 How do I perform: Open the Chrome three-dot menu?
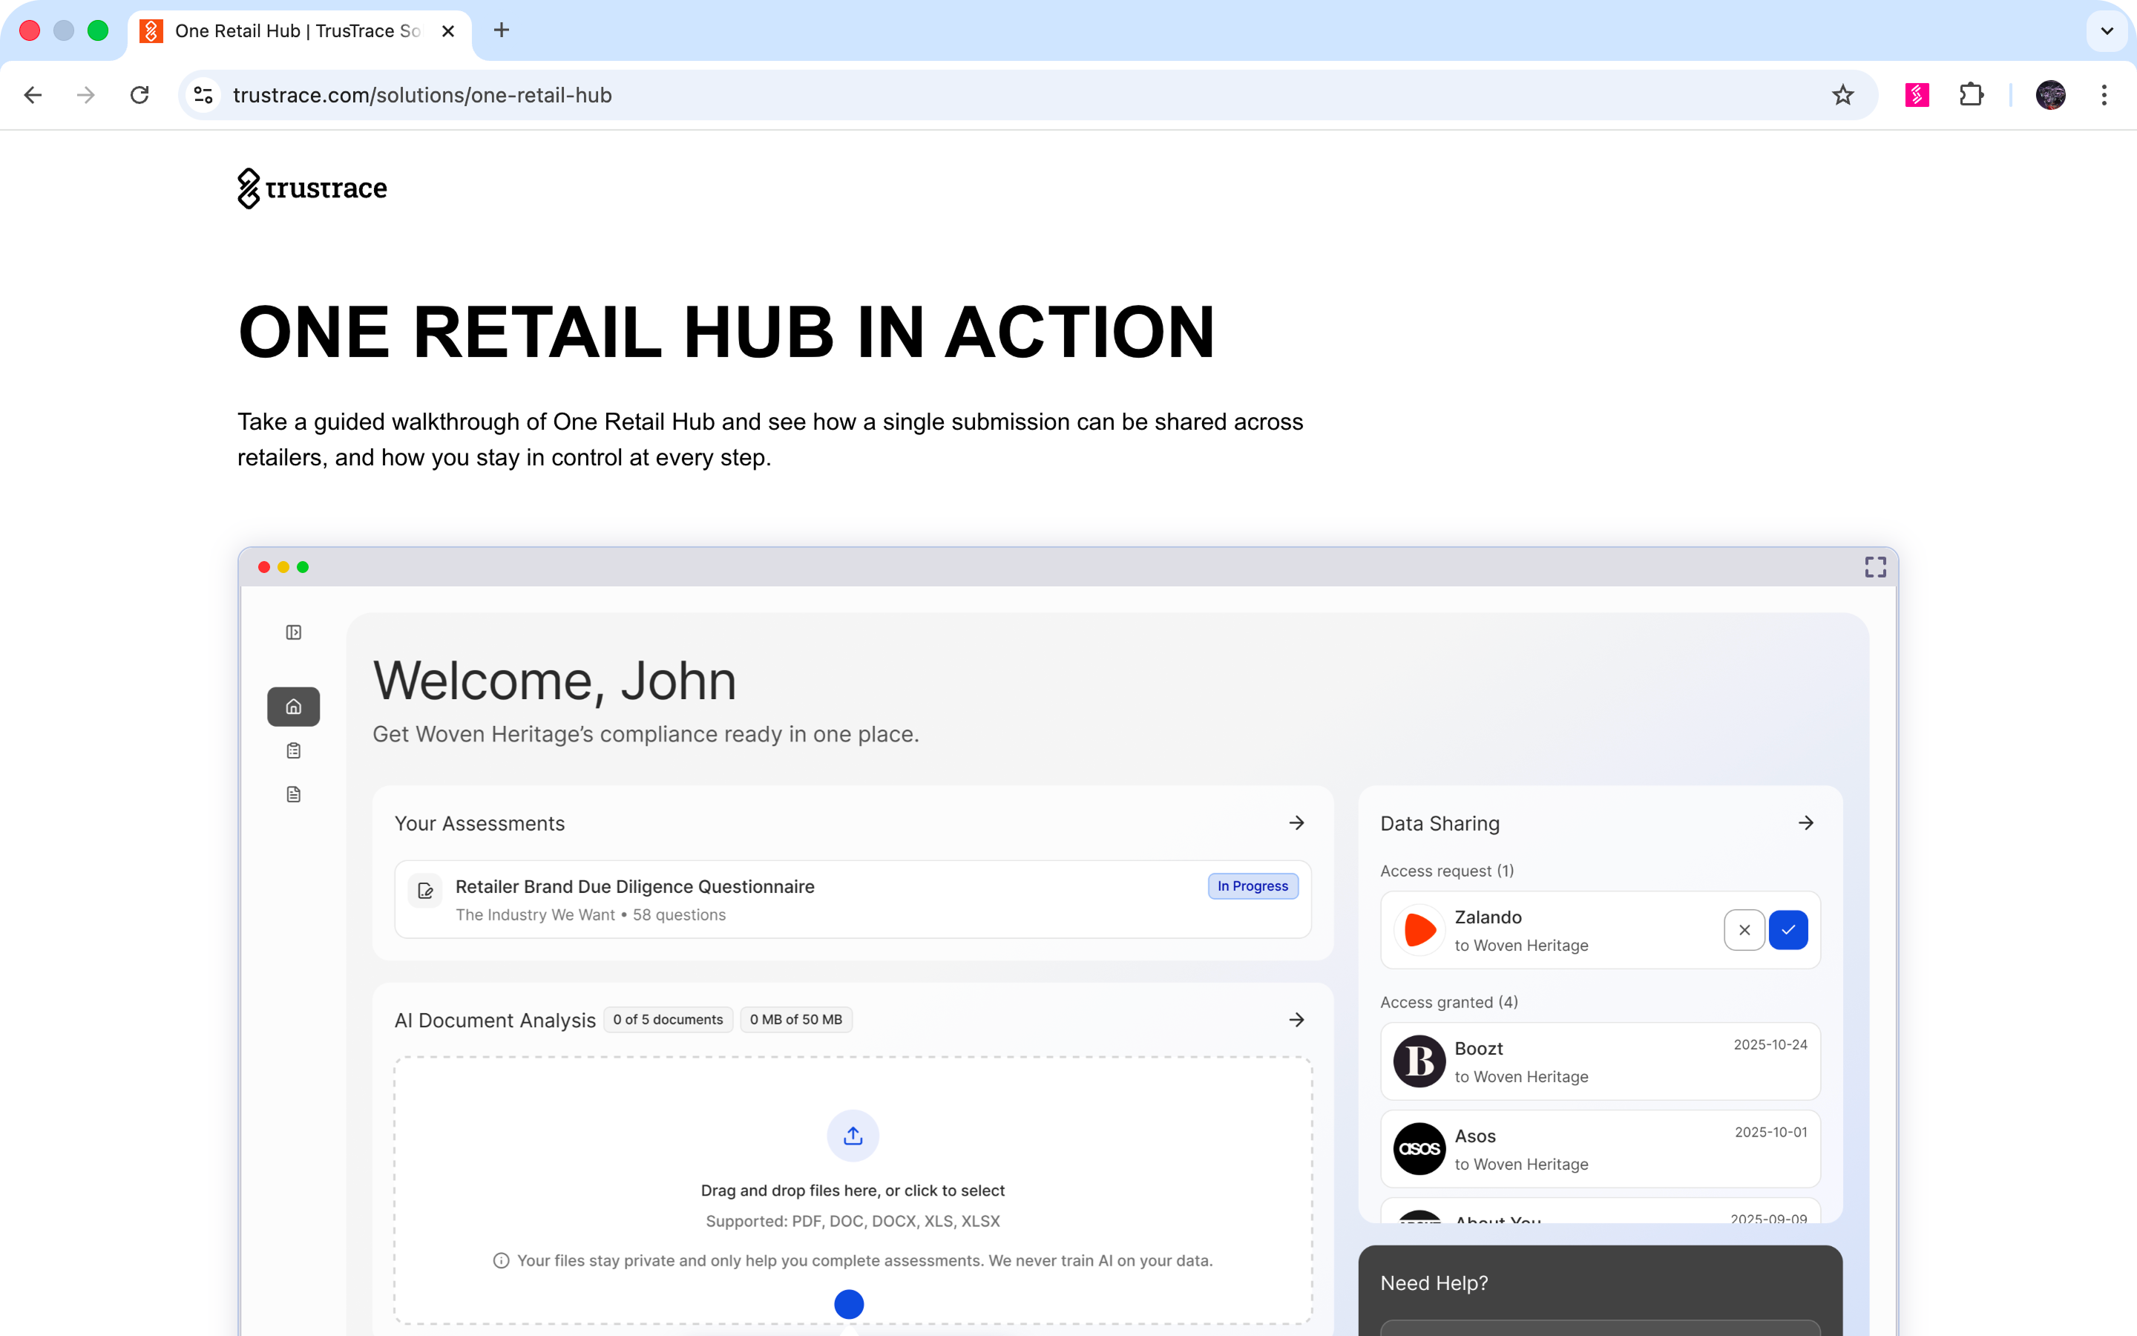click(2104, 96)
